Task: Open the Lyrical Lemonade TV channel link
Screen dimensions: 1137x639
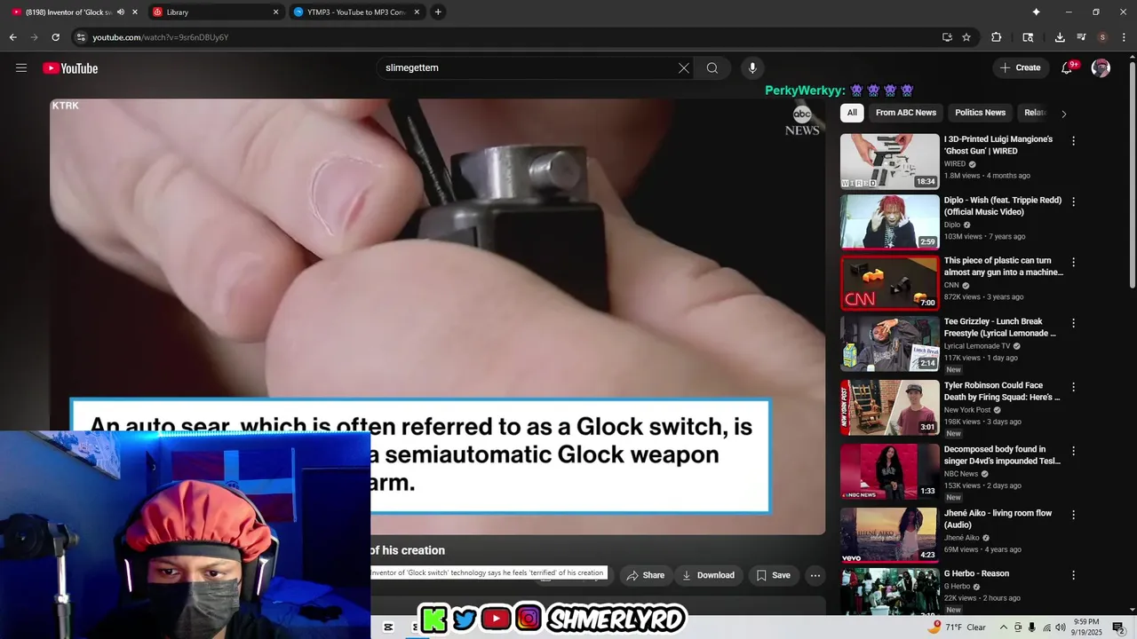Action: tap(977, 346)
